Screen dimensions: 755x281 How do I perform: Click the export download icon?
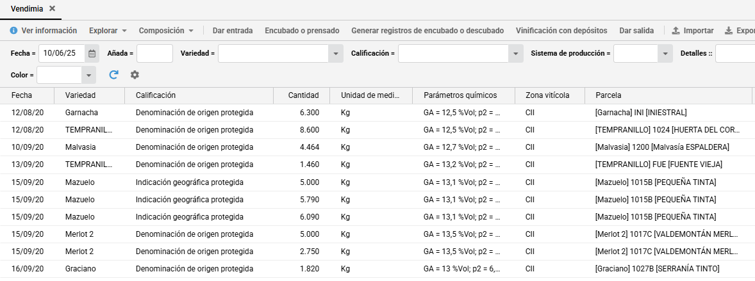pyautogui.click(x=729, y=31)
